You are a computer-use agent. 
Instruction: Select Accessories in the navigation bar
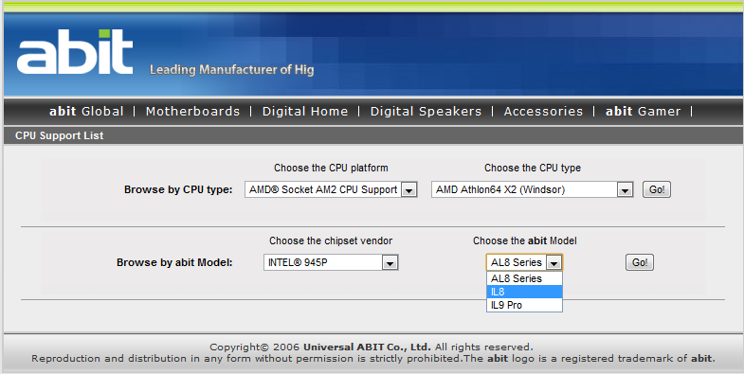tap(543, 112)
